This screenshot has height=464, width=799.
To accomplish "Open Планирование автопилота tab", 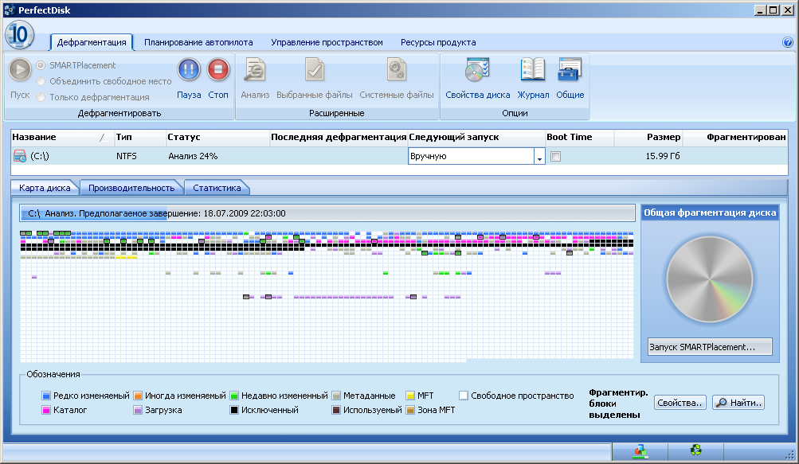I will 198,42.
